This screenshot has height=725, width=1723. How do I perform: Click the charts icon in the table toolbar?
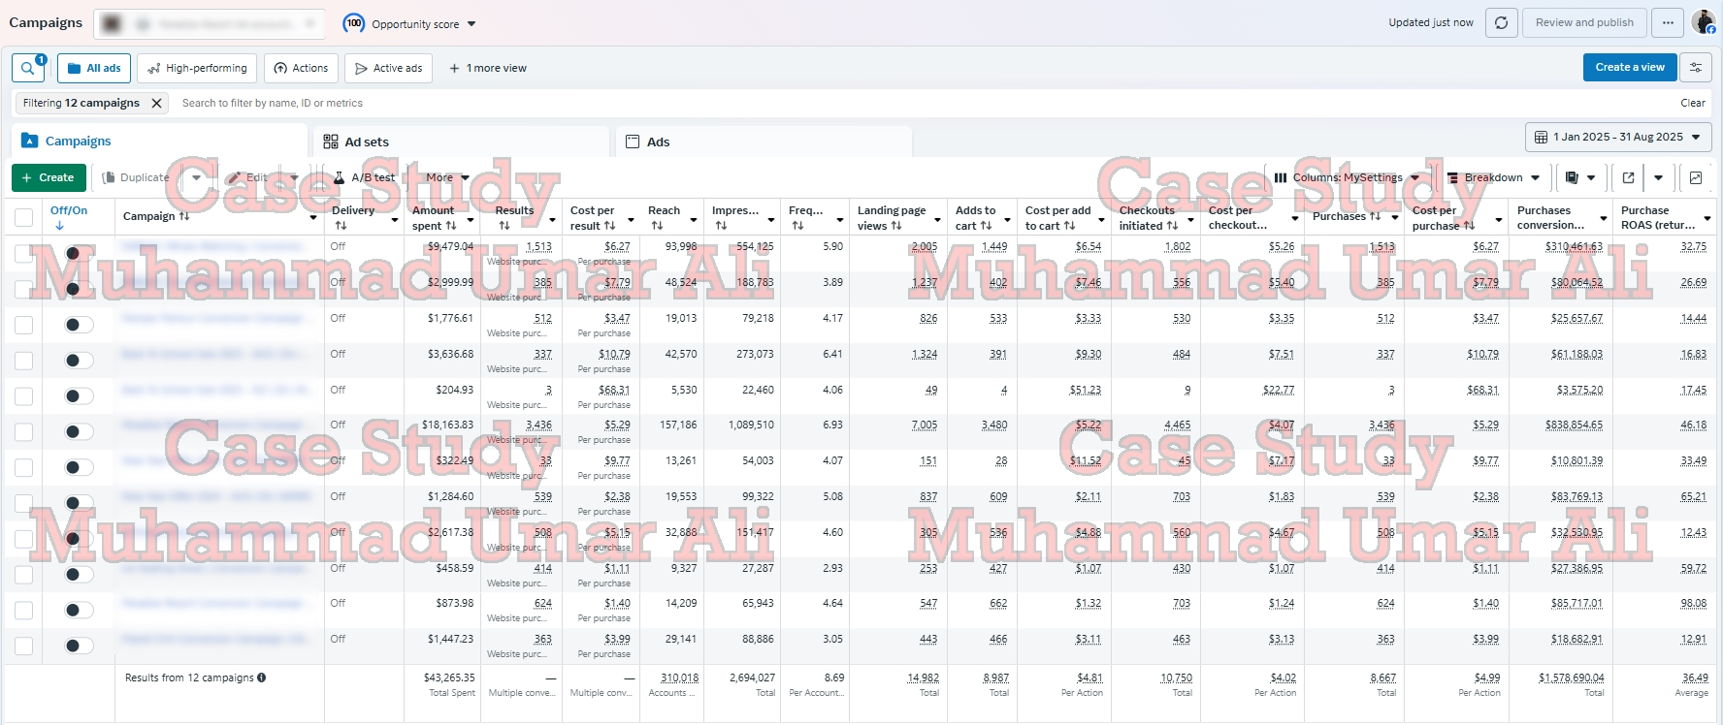(x=1695, y=177)
